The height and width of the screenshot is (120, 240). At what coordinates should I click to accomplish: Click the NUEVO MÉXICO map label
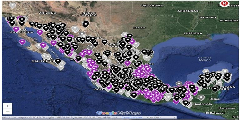pyautogui.click(x=89, y=14)
